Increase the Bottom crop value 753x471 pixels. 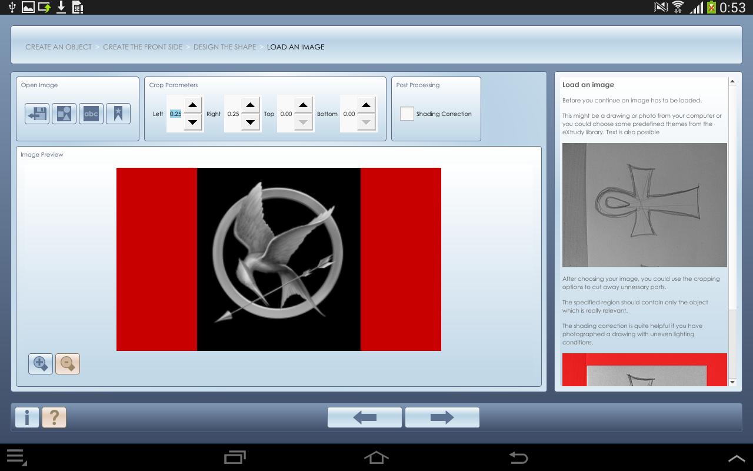pos(366,105)
